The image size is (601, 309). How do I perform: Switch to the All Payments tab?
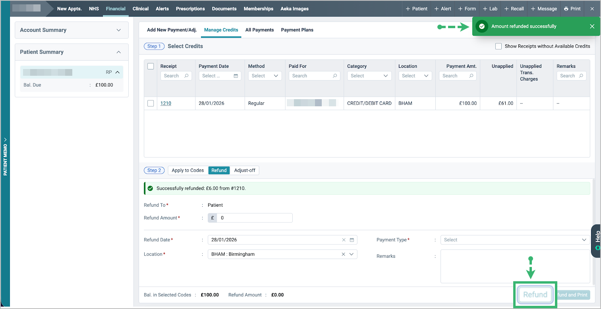click(259, 30)
